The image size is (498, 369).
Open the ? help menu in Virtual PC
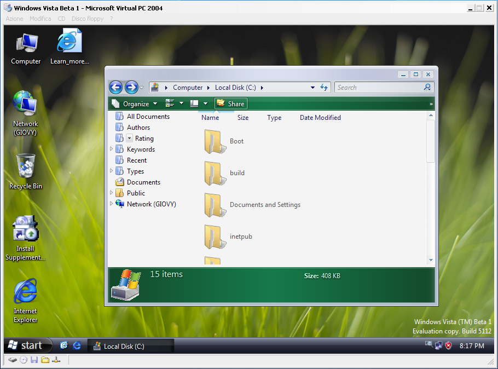(112, 19)
